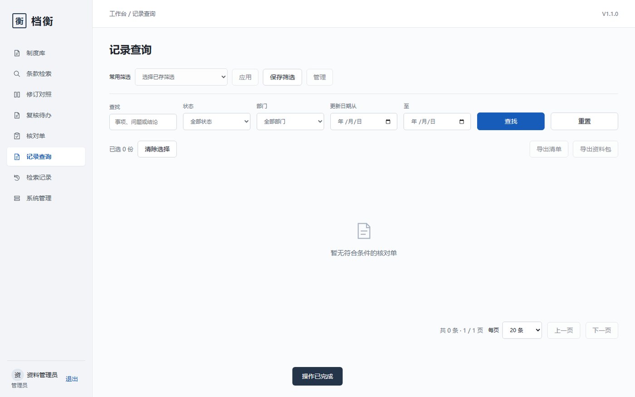
Task: Open the 选择已存筛选 dropdown
Action: click(x=181, y=77)
